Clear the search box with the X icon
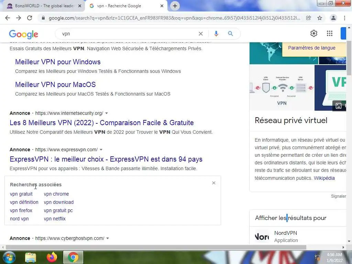The height and width of the screenshot is (264, 352). point(201,34)
